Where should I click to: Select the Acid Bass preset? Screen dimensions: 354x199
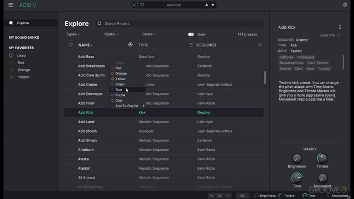pos(164,56)
